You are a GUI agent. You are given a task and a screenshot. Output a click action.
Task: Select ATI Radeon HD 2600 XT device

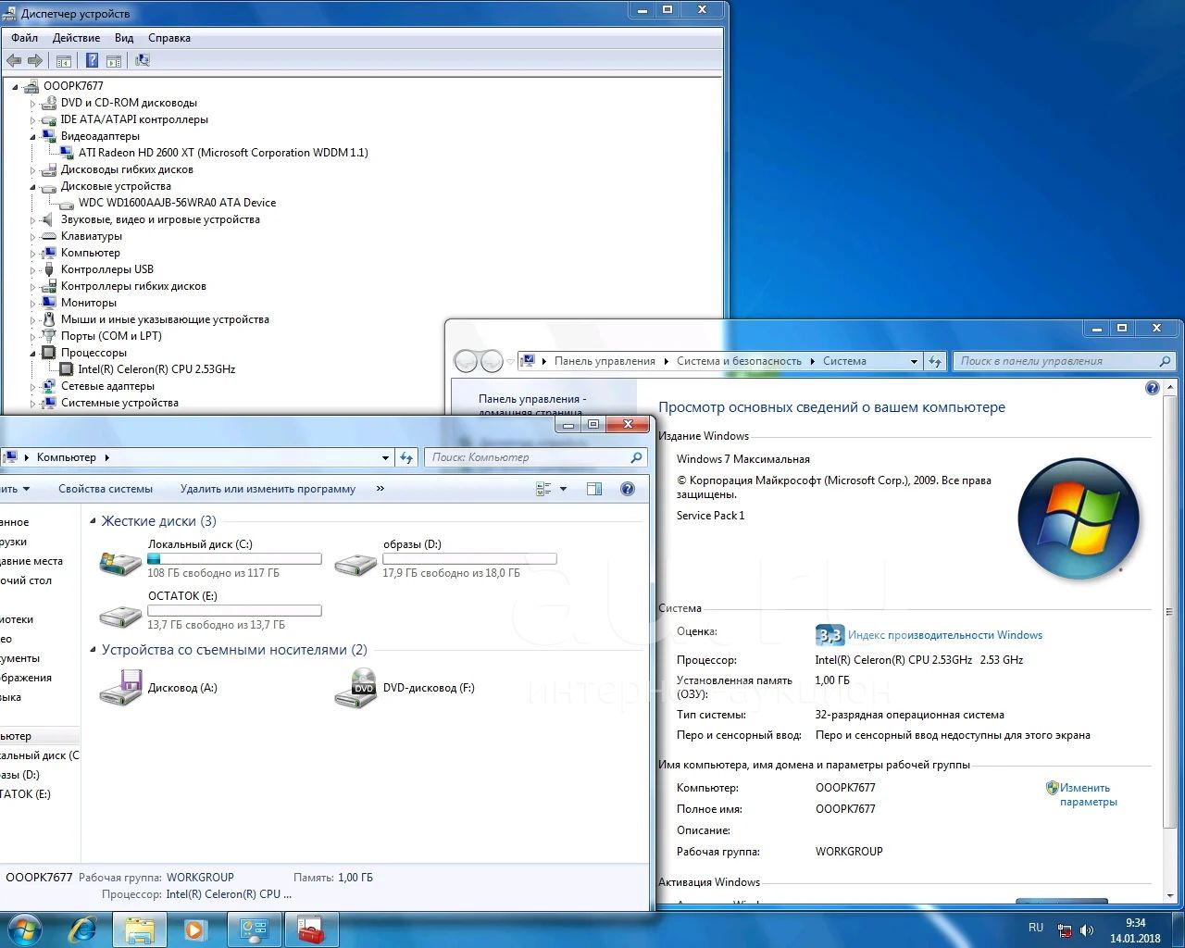[223, 153]
